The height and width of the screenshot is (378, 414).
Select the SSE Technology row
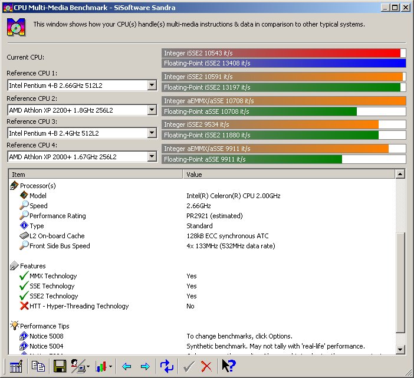click(202, 286)
